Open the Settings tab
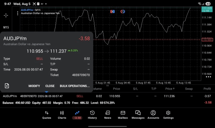Screen dimensions: 215x128 [168, 115]
